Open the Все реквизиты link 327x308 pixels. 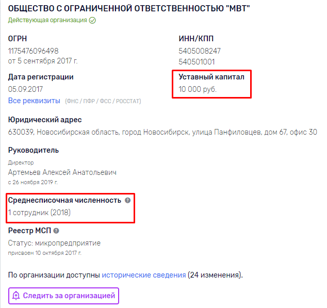click(x=34, y=101)
